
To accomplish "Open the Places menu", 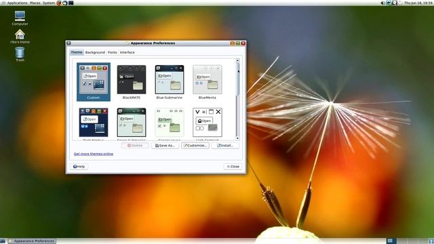I will (x=35, y=3).
